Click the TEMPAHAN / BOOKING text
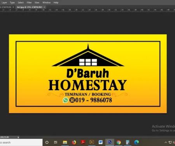Image resolution: width=175 pixels, height=146 pixels. (88, 94)
